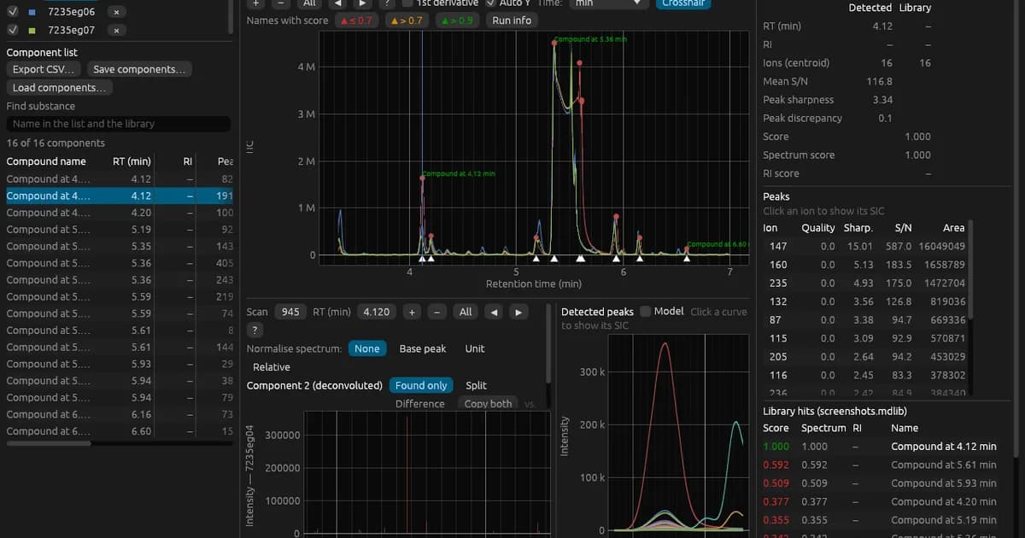The height and width of the screenshot is (538, 1025).
Task: Go to previous scan with spectrum left arrow
Action: (x=494, y=312)
